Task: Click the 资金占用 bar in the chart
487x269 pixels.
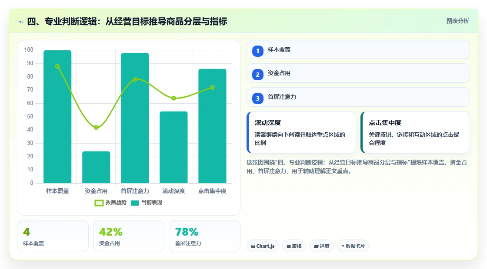Action: (x=96, y=167)
